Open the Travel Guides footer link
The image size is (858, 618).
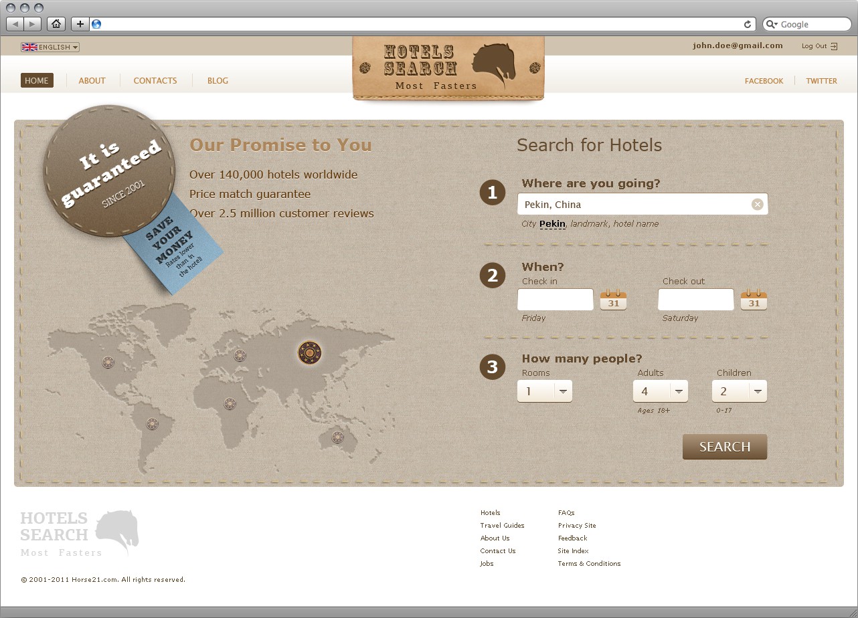point(503,526)
